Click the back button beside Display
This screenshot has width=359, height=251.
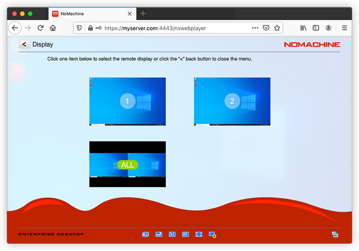[x=24, y=44]
